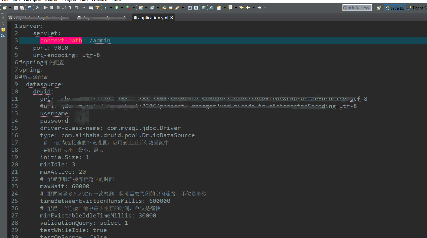Click the Last Edit Location arrow icon
This screenshot has height=238, width=427.
(x=242, y=8)
